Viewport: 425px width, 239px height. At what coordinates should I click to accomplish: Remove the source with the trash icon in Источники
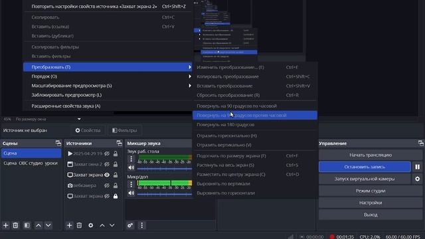coord(79,226)
